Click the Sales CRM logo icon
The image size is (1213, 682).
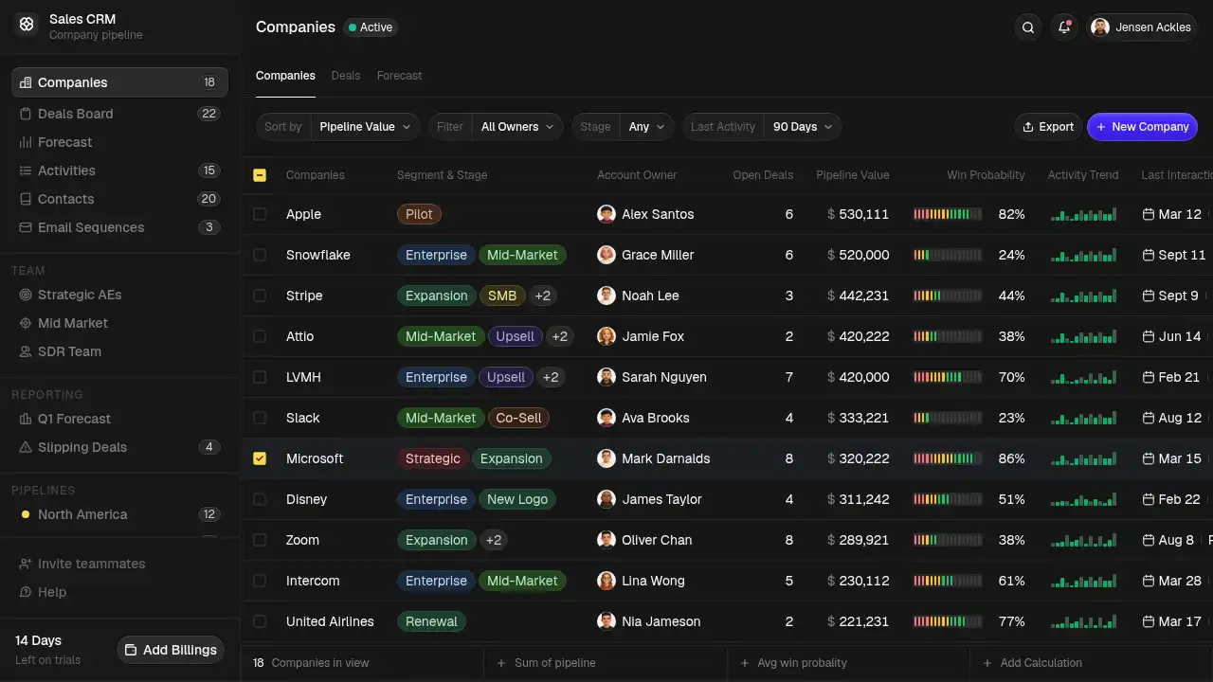27,25
